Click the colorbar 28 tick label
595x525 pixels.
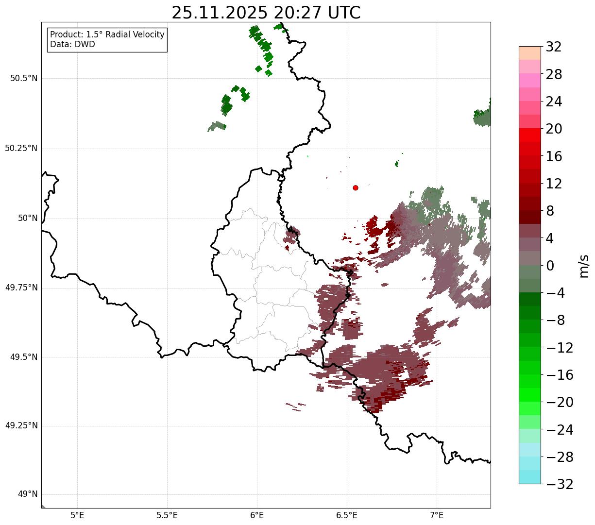point(554,74)
